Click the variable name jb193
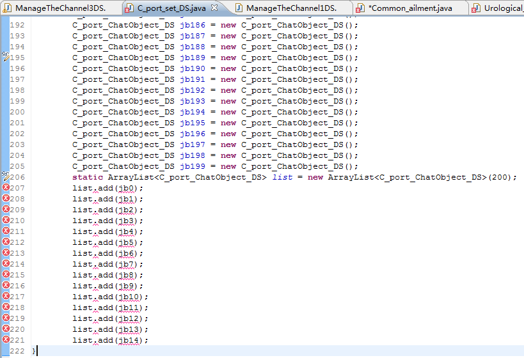 pyautogui.click(x=193, y=101)
